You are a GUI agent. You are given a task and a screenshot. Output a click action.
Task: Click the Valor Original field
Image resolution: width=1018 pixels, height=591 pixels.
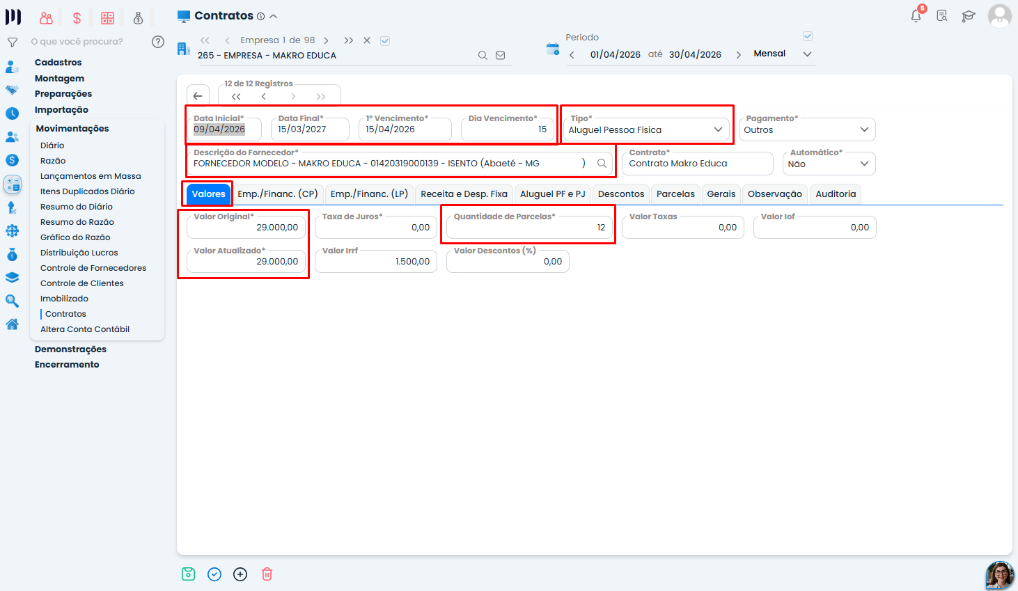tap(246, 227)
